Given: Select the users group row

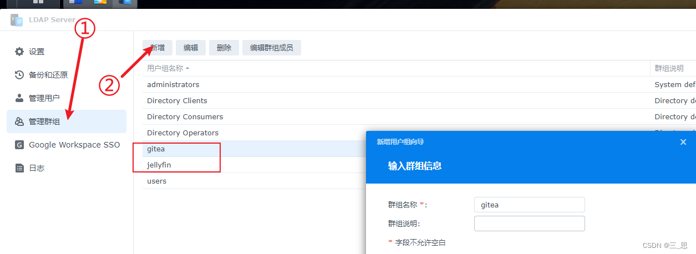Looking at the screenshot, I should [254, 181].
